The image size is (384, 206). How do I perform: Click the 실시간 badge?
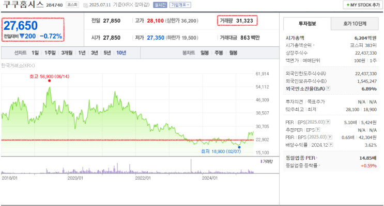[160, 5]
